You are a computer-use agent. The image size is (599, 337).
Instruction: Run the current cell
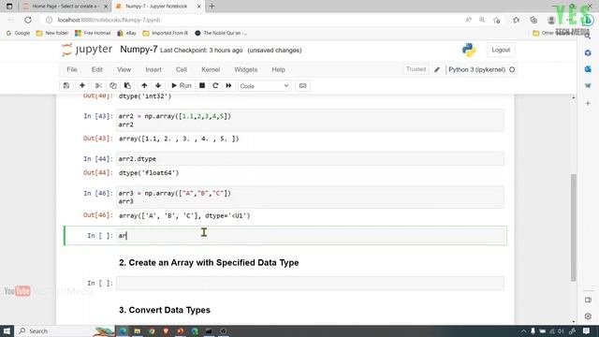182,85
